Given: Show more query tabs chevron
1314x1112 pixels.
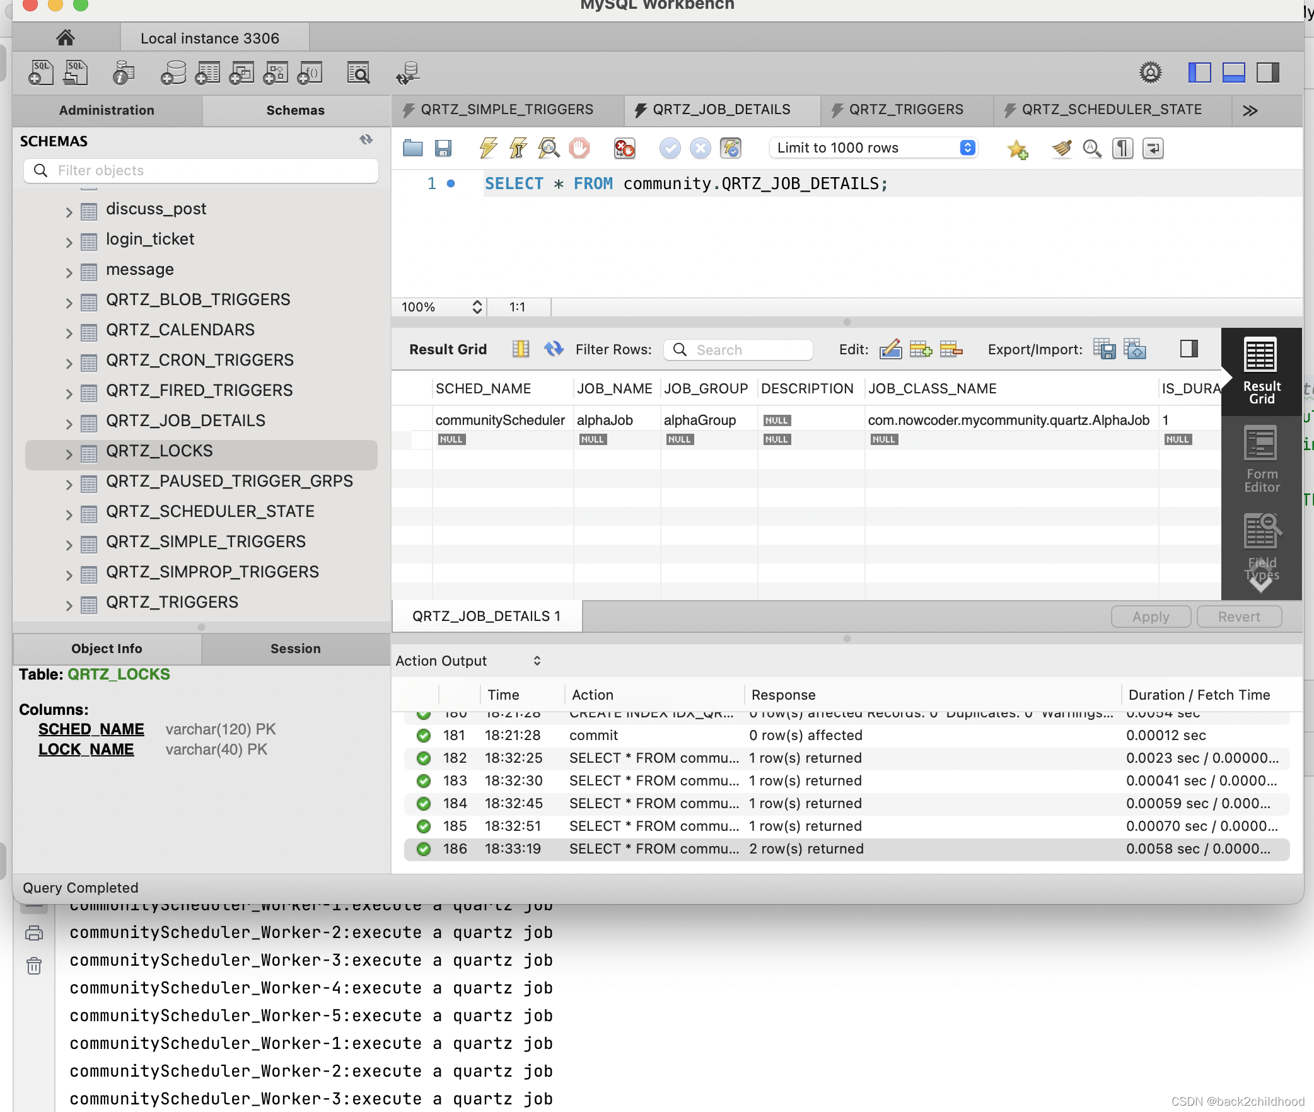Looking at the screenshot, I should tap(1250, 110).
